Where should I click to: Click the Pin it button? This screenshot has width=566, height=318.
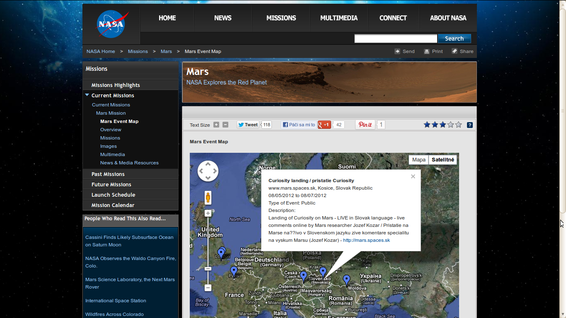click(x=365, y=125)
